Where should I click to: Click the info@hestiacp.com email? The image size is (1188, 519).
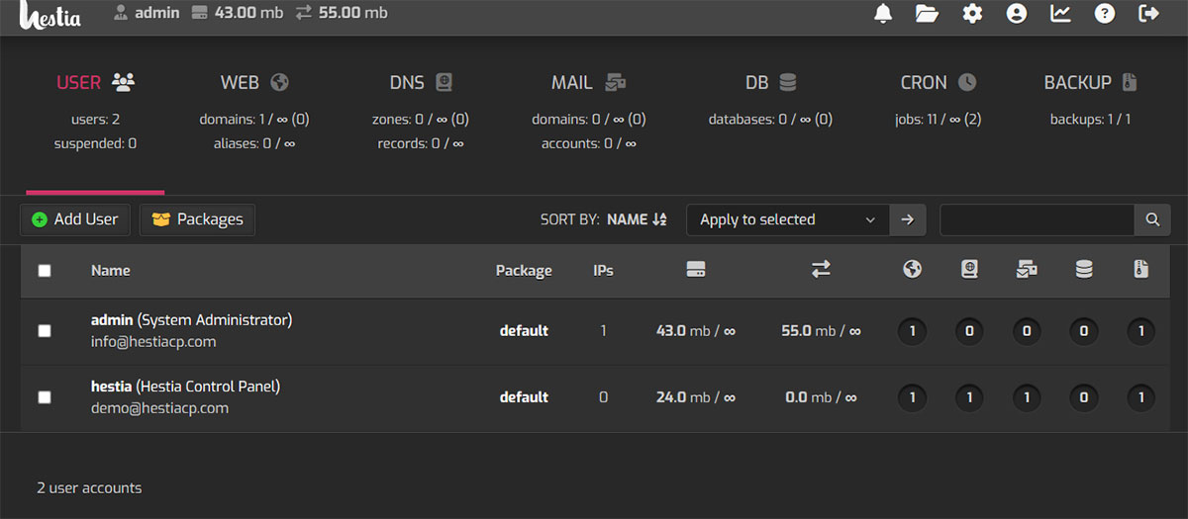pyautogui.click(x=153, y=342)
